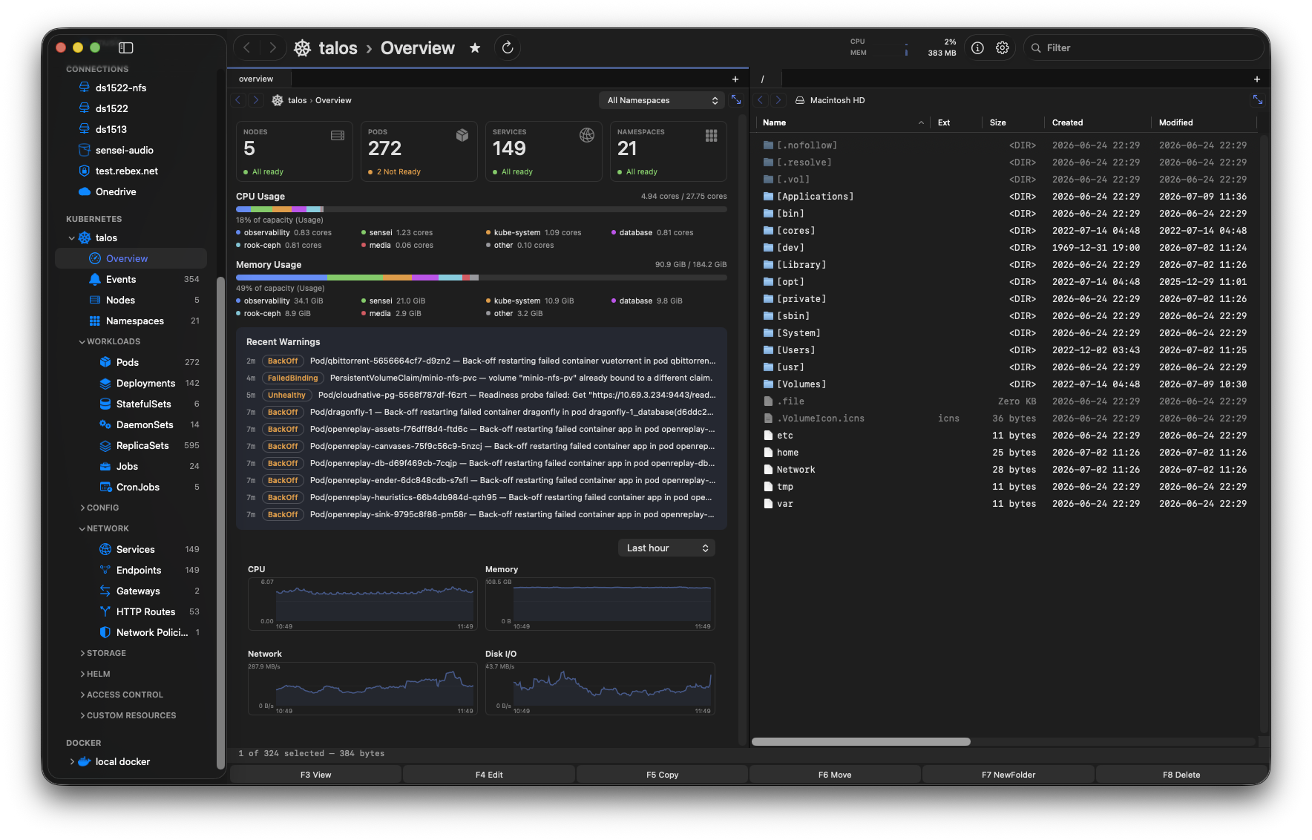The width and height of the screenshot is (1312, 840).
Task: Open Pods under Workloads
Action: click(x=131, y=362)
